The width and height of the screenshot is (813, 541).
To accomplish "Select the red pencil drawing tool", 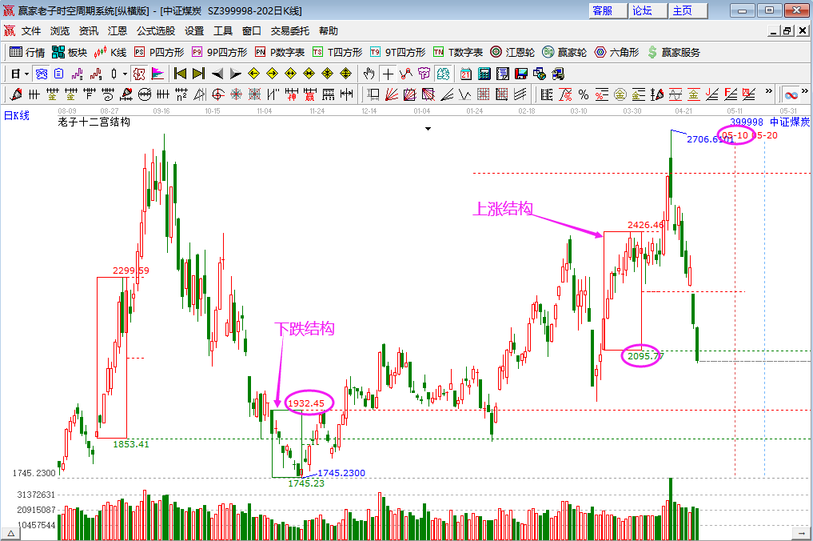I will click(x=16, y=94).
